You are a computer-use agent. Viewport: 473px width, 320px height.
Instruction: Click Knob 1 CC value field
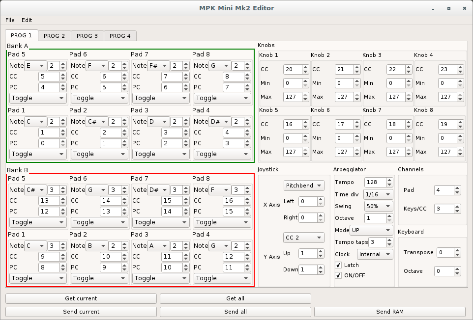pos(293,70)
